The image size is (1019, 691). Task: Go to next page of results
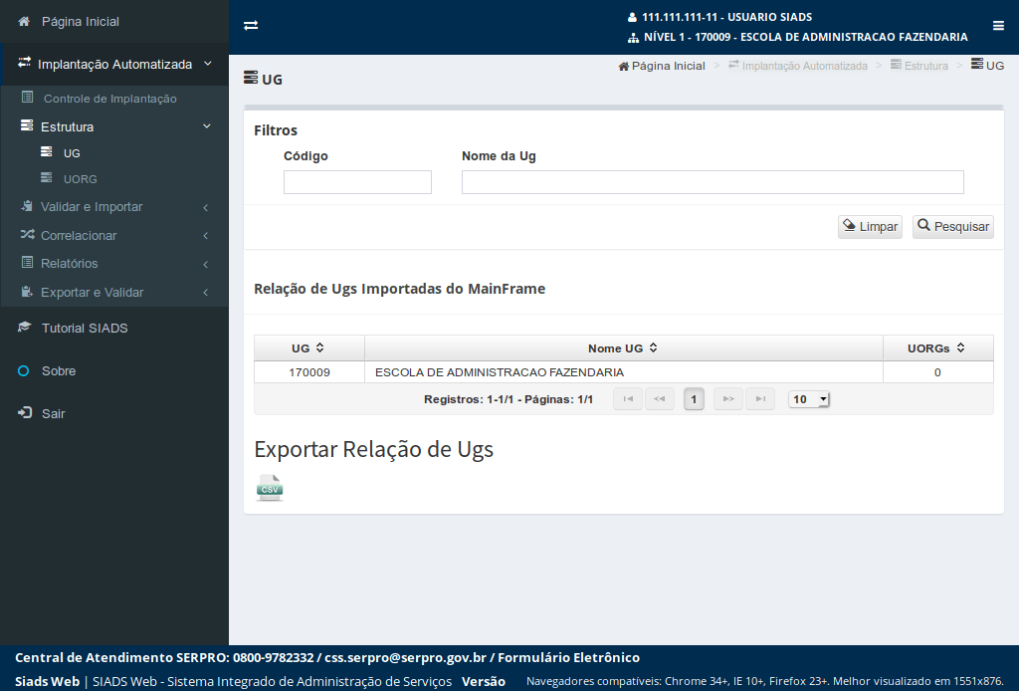[x=728, y=399]
